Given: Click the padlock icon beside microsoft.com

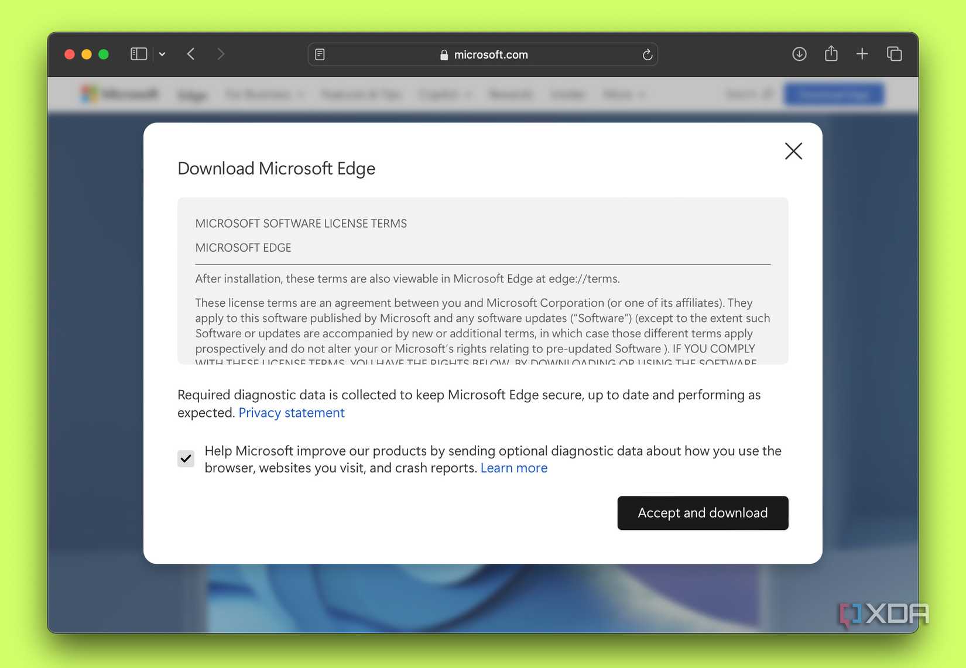Looking at the screenshot, I should click(444, 55).
